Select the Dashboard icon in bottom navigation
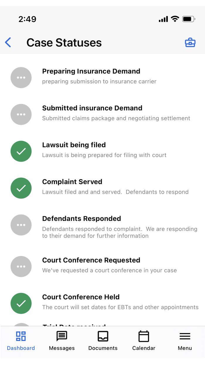205x365 pixels. pos(21,341)
